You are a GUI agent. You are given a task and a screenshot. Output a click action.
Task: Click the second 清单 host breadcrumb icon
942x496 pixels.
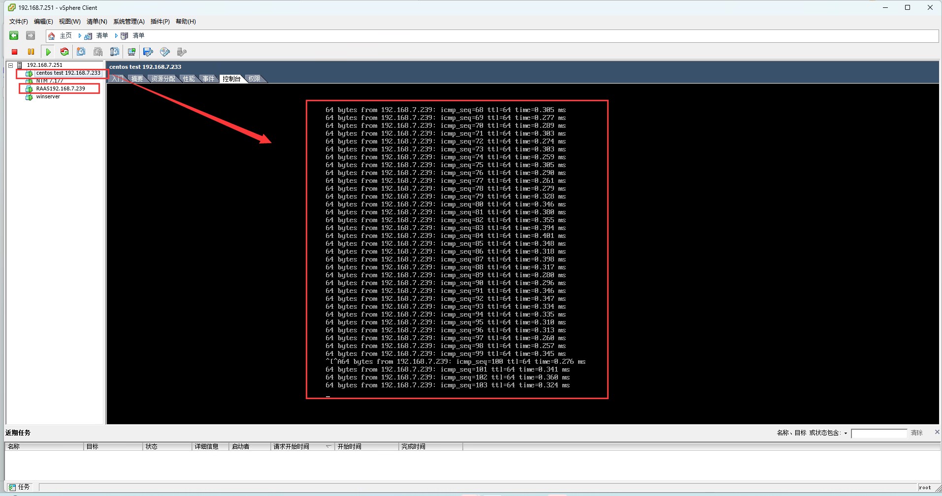click(125, 36)
